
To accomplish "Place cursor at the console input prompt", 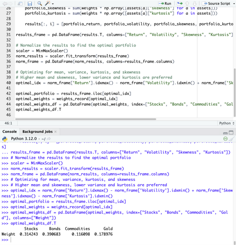I will pos(11,240).
